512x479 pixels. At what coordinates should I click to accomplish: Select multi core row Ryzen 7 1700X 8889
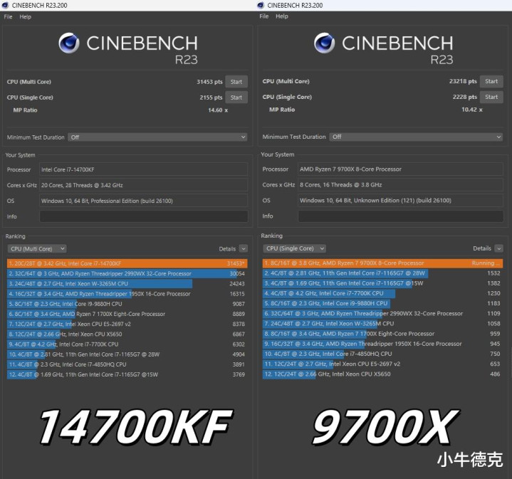tap(127, 314)
